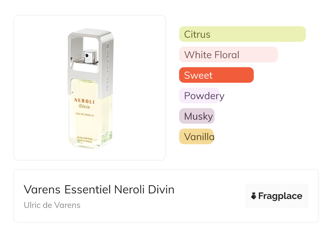The width and height of the screenshot is (332, 236).
Task: Click the word Floral in accord list
Action: [227, 55]
